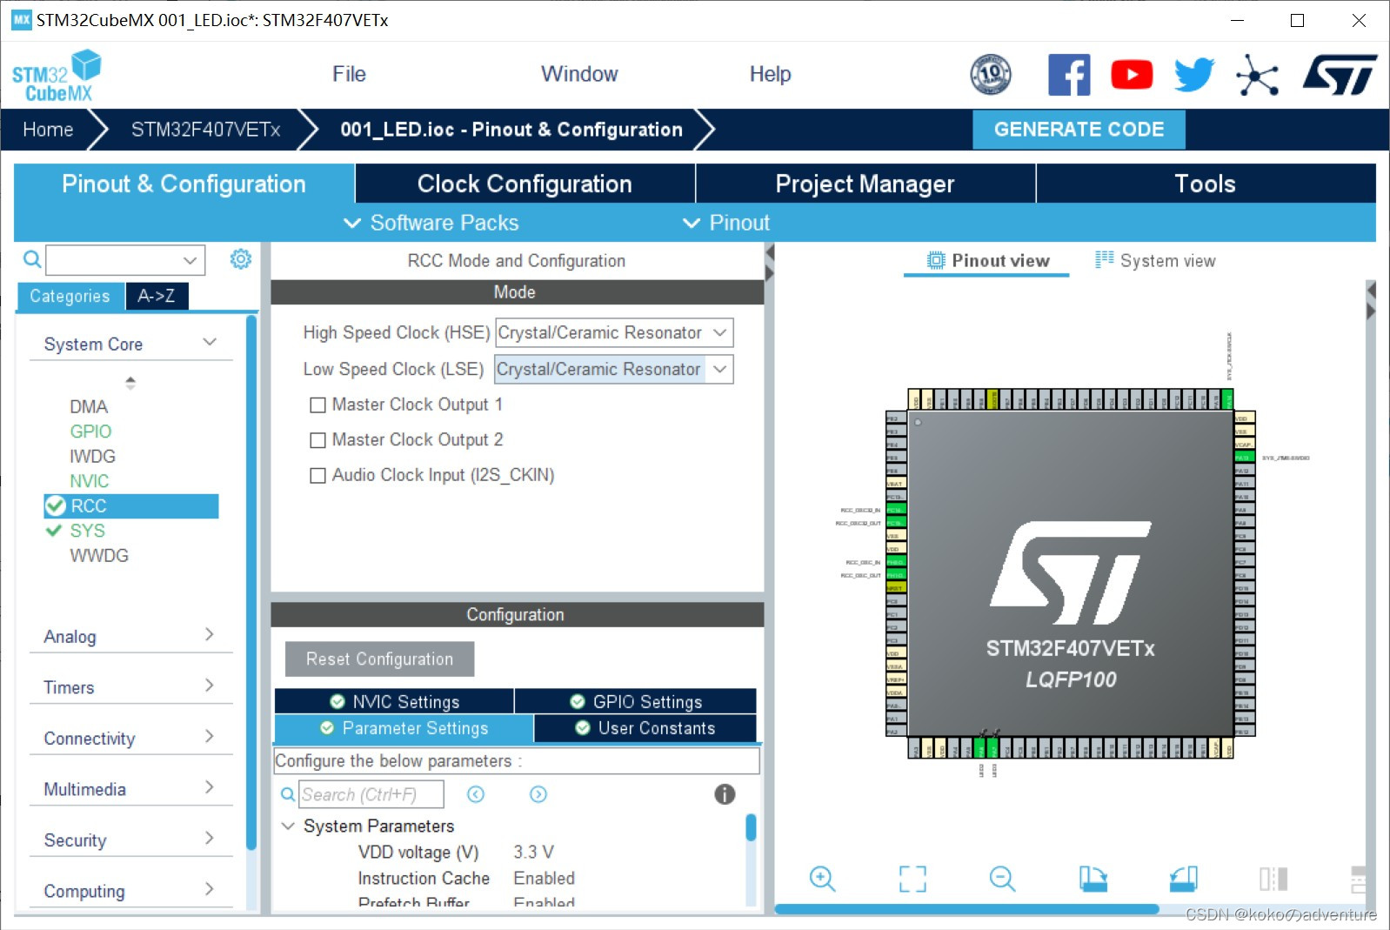Enable Master Clock Output 1
This screenshot has width=1390, height=930.
[318, 405]
